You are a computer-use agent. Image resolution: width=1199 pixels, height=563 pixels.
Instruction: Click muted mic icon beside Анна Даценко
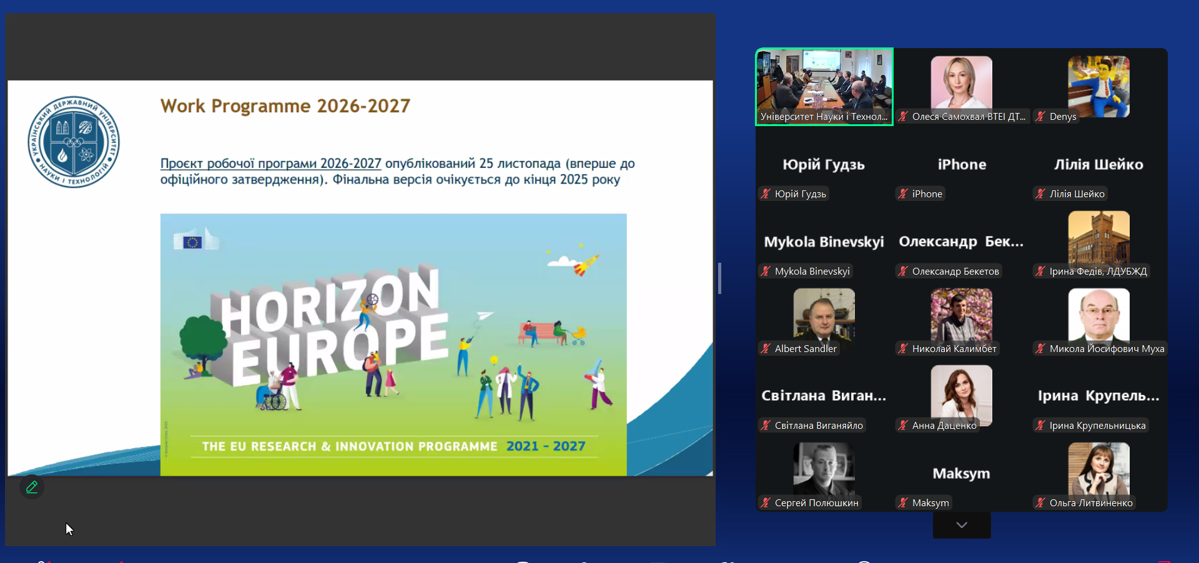(903, 426)
